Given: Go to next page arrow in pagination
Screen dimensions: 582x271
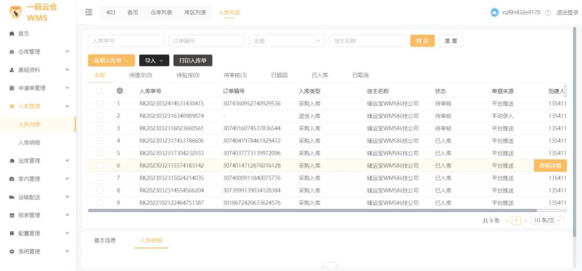Looking at the screenshot, I should tap(526, 221).
